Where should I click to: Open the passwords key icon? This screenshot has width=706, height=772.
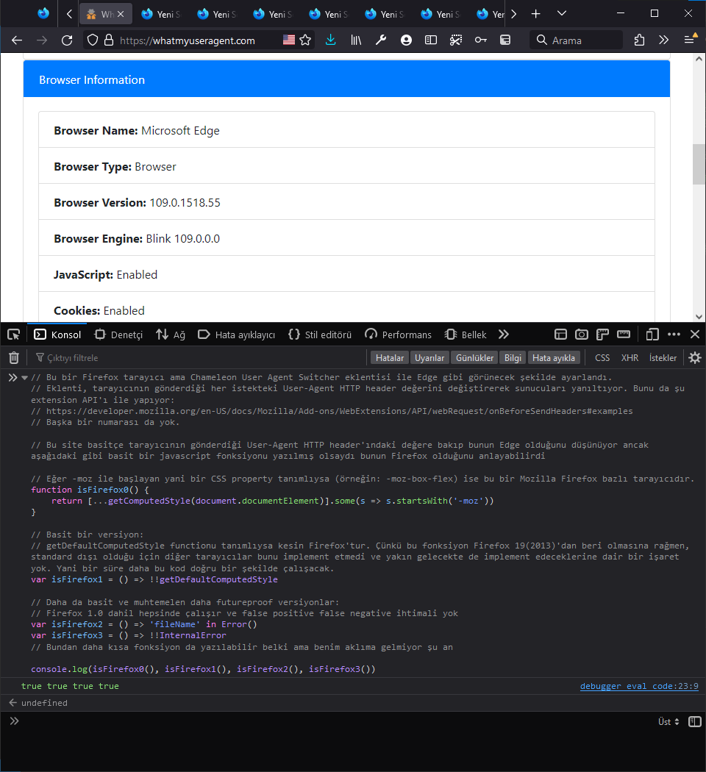(x=481, y=40)
